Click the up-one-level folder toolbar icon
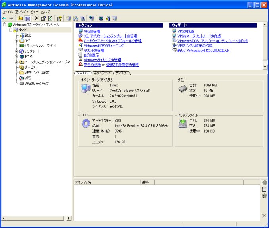The width and height of the screenshot is (269, 228). (x=20, y=18)
